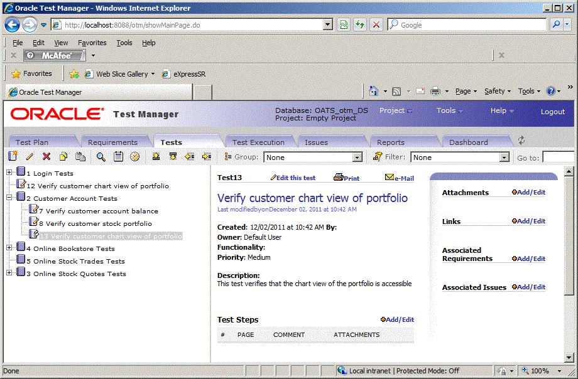The image size is (578, 379).
Task: Open the browser Favorites menu
Action: click(x=92, y=43)
